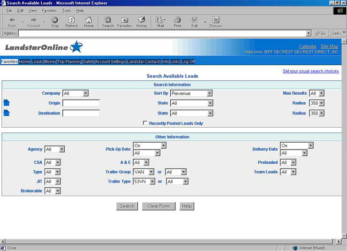Open the Site Map link
Image resolution: width=347 pixels, height=251 pixels.
coord(329,46)
